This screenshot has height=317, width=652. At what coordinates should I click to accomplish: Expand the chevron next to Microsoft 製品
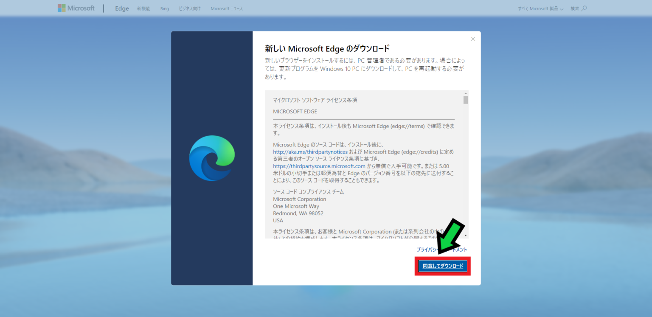[562, 8]
